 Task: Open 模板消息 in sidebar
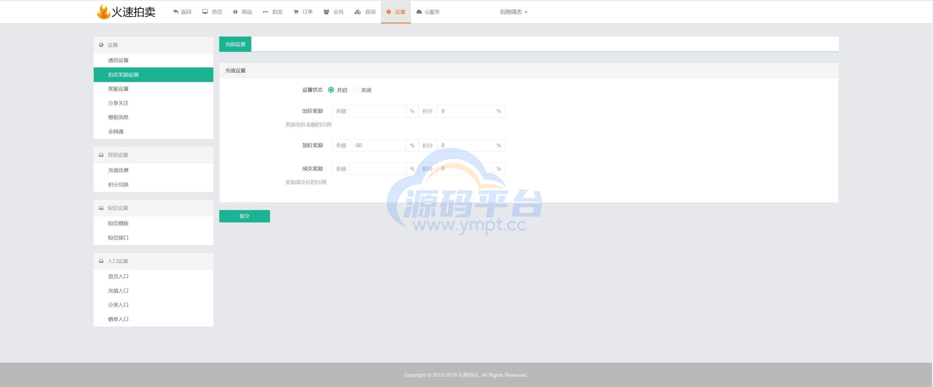pos(153,117)
